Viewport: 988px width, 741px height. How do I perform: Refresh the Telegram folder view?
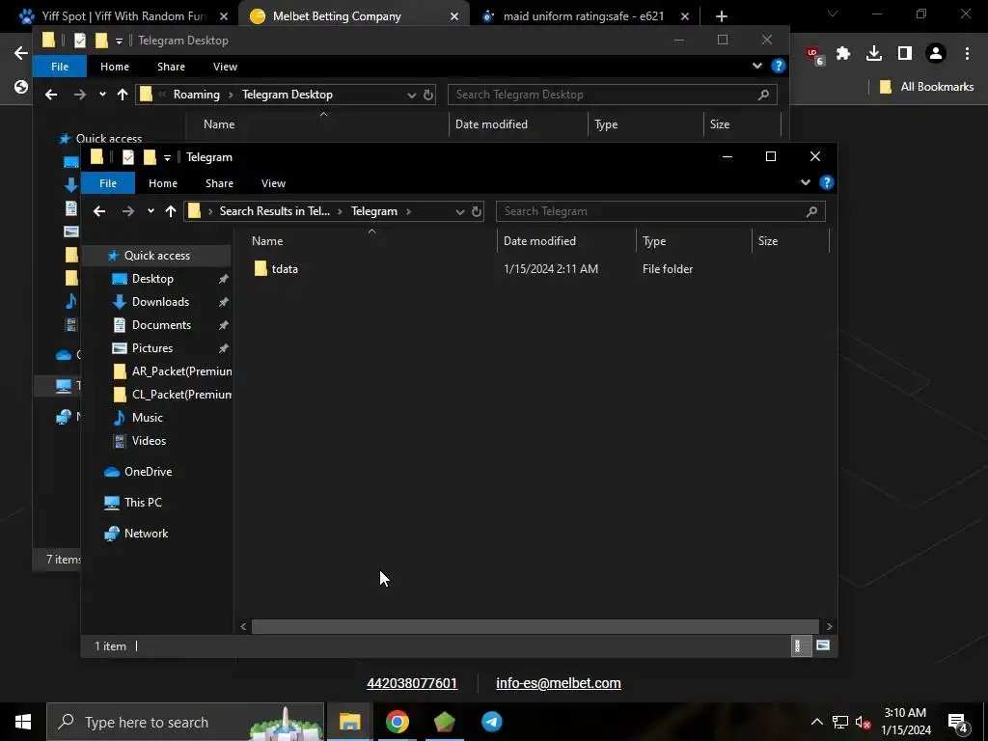click(477, 211)
